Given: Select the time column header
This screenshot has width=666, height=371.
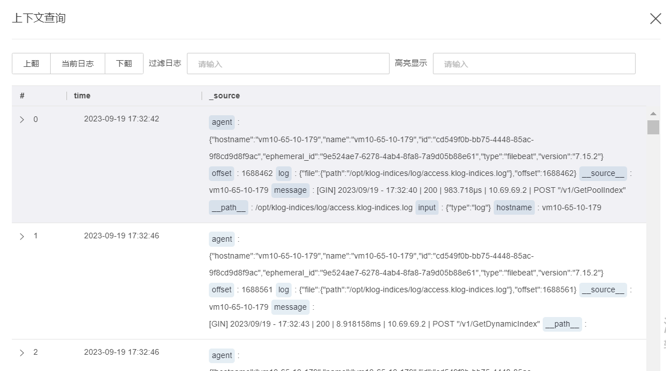Looking at the screenshot, I should pos(82,96).
